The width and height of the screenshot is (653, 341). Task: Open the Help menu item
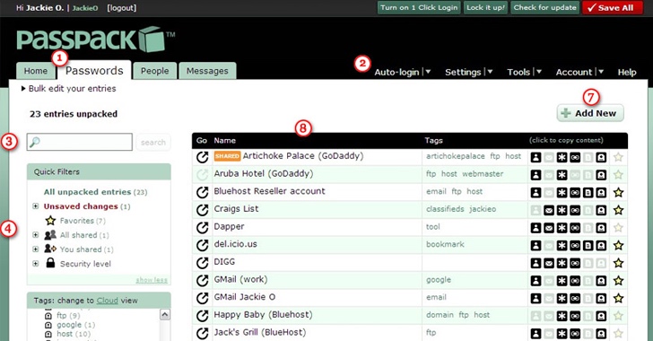pos(627,72)
